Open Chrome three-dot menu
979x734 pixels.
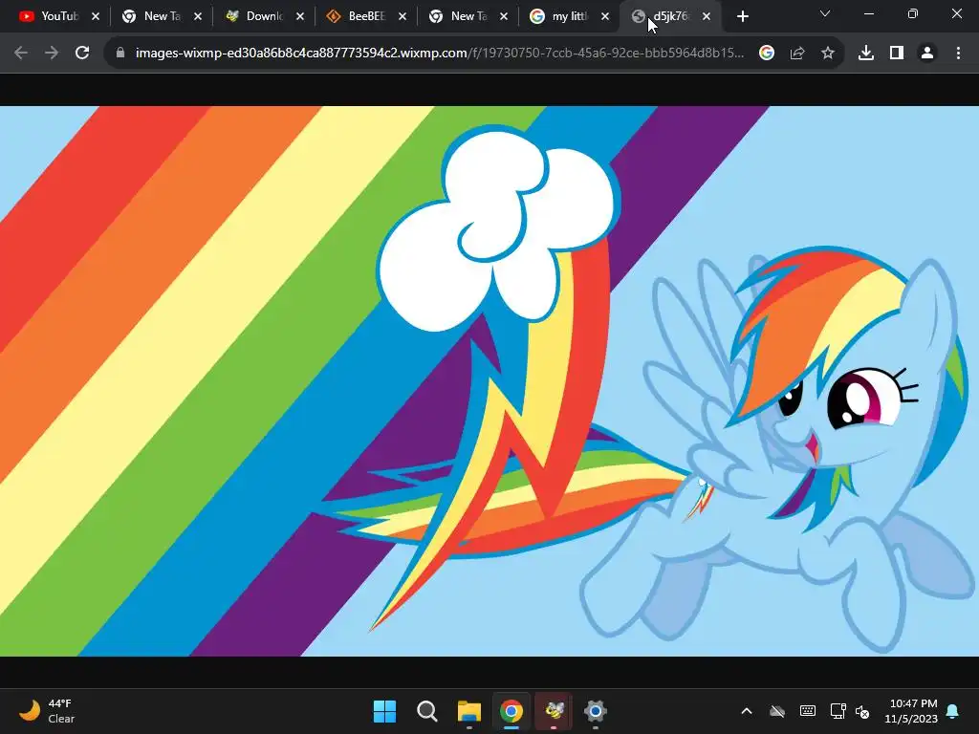[958, 54]
